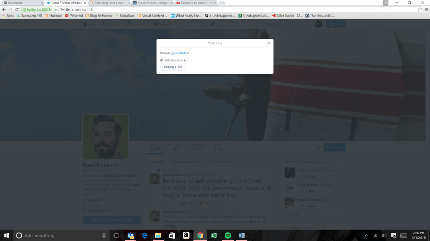Image resolution: width=430 pixels, height=241 pixels.
Task: Click the Chrome user profile icon
Action: click(386, 3)
